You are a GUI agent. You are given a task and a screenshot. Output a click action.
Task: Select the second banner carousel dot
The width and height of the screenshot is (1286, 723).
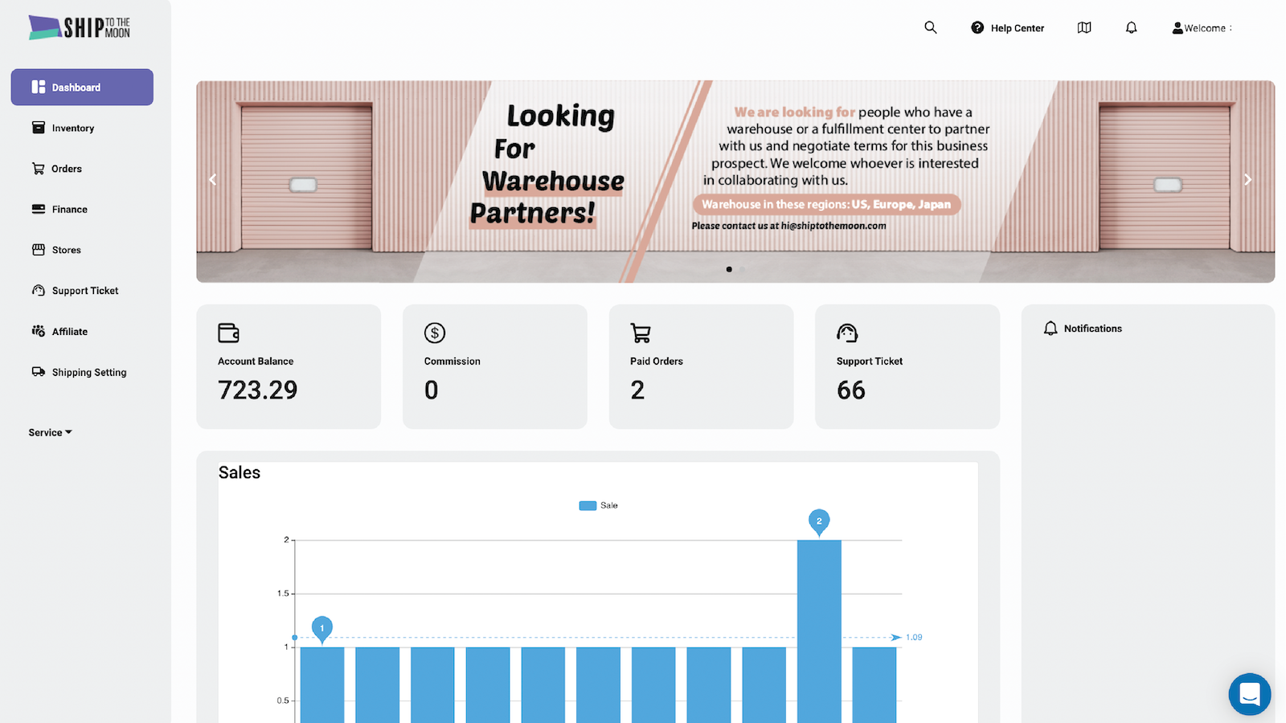point(742,269)
